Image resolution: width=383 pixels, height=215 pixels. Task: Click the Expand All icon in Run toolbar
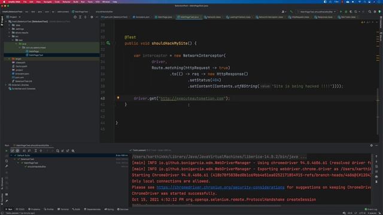click(36, 151)
